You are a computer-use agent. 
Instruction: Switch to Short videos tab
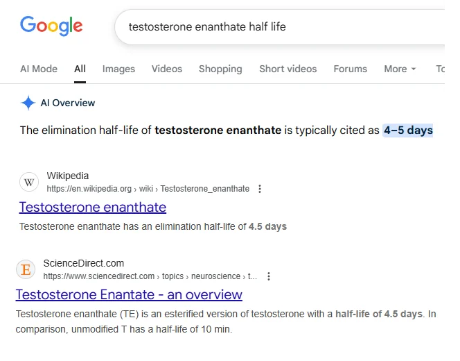287,69
